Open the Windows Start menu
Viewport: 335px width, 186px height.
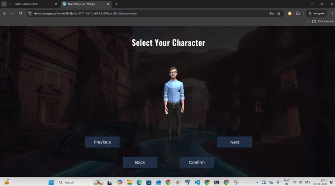coord(51,182)
